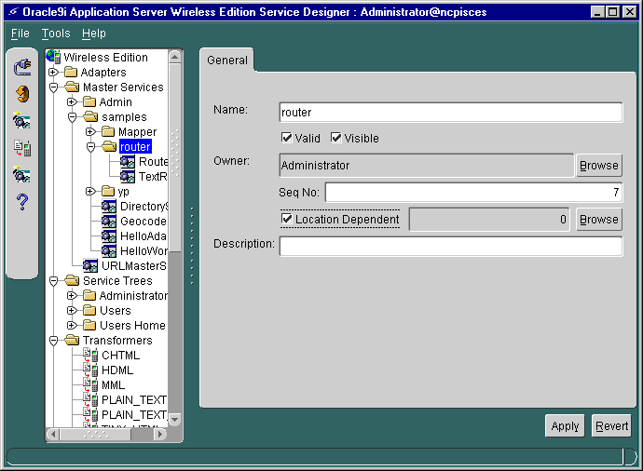Open the File menu
The width and height of the screenshot is (643, 471).
pyautogui.click(x=21, y=34)
